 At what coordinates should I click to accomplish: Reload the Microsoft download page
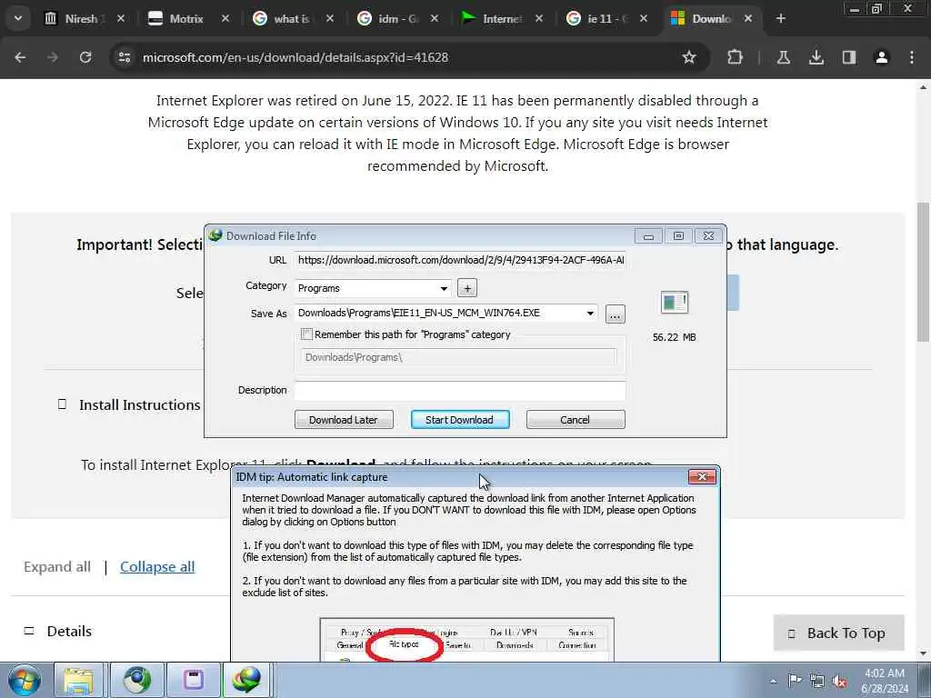coord(85,57)
